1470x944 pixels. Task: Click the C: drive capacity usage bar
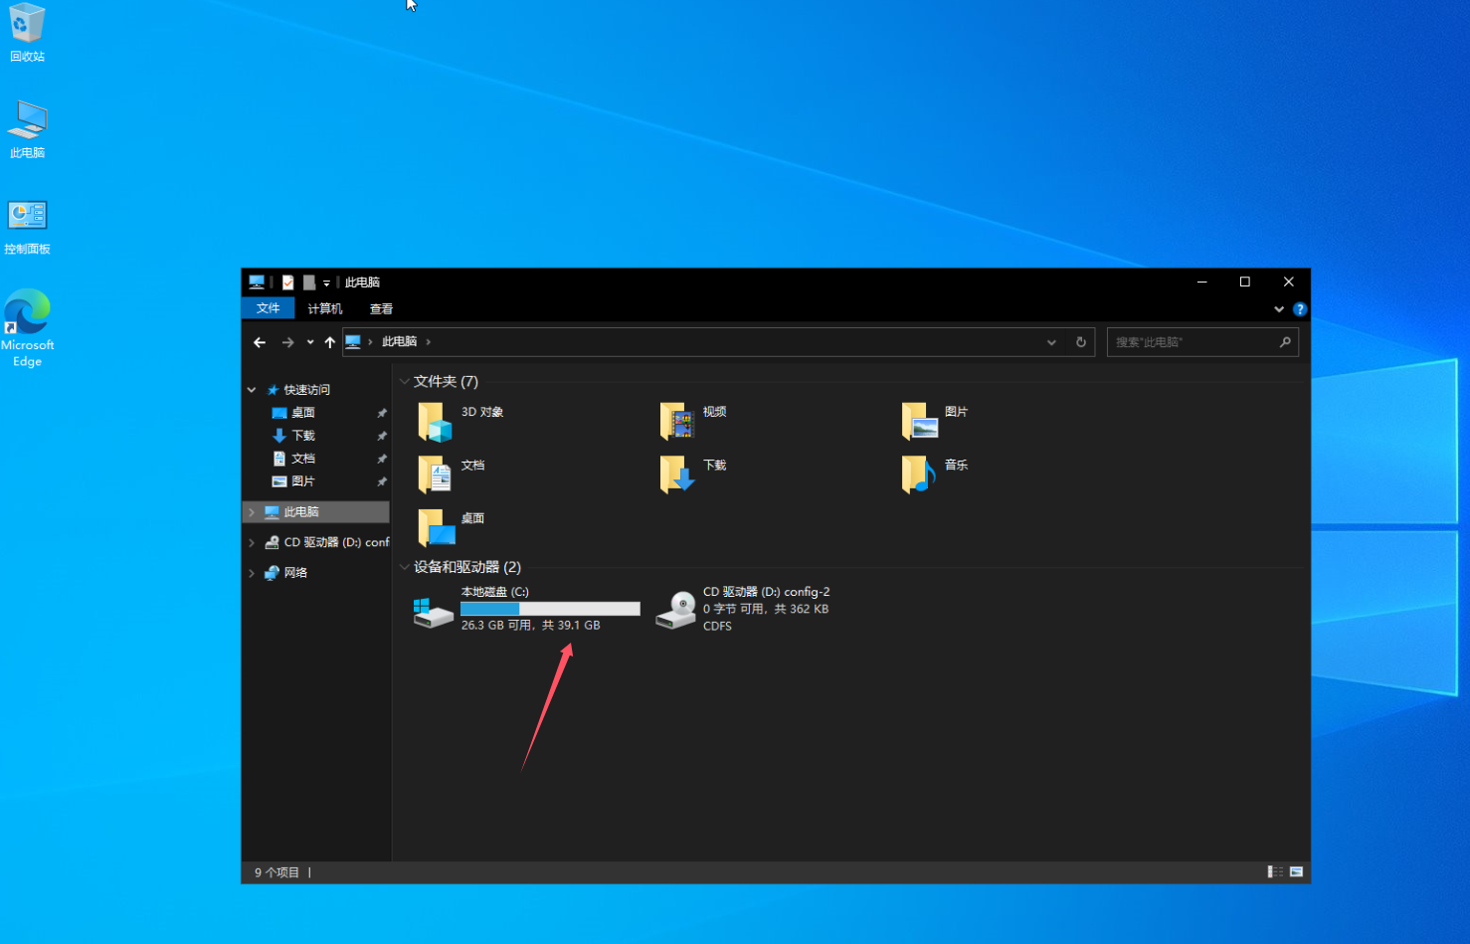click(550, 609)
